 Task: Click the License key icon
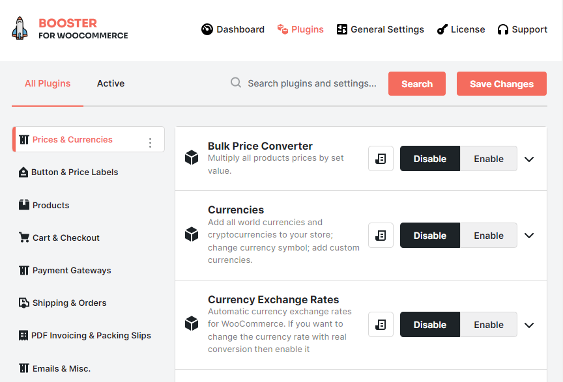(x=442, y=29)
